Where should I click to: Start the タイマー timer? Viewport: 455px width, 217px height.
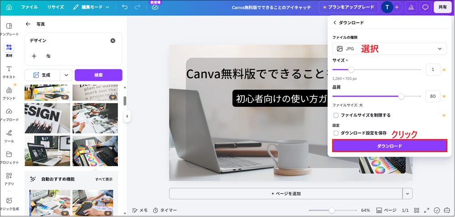pos(165,210)
